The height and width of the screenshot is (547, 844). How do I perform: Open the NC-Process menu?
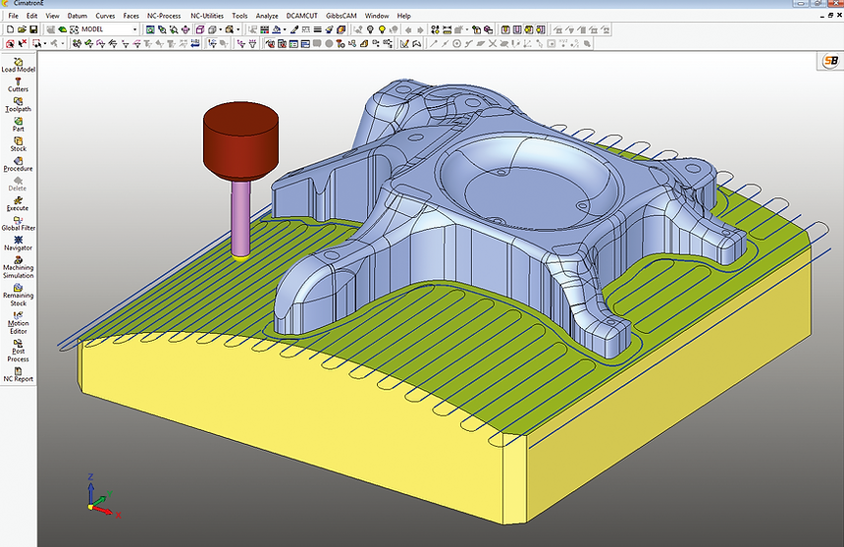(x=164, y=17)
